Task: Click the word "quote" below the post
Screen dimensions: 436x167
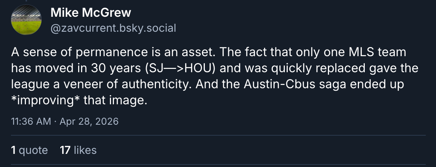Action: click(x=33, y=150)
